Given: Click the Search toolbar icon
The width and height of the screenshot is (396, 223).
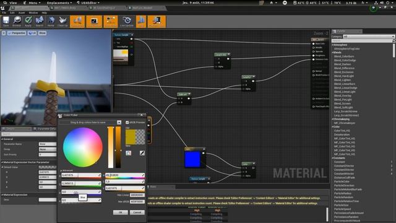Looking at the screenshot, I should coord(40,22).
